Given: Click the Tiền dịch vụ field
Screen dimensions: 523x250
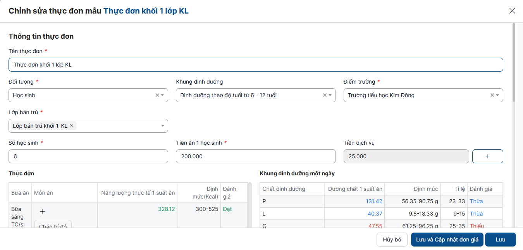Looking at the screenshot, I should click(x=406, y=156).
